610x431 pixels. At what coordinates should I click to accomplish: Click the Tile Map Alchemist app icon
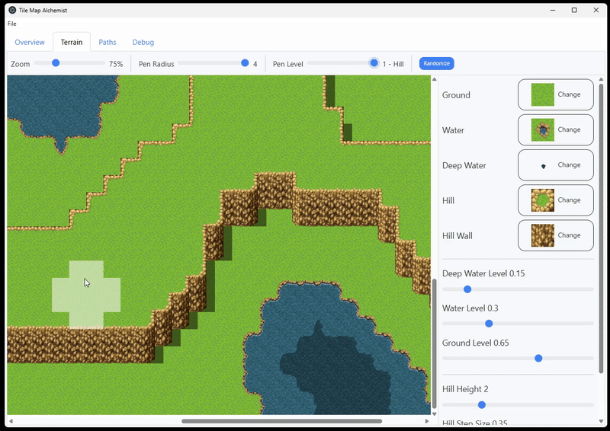tap(12, 10)
